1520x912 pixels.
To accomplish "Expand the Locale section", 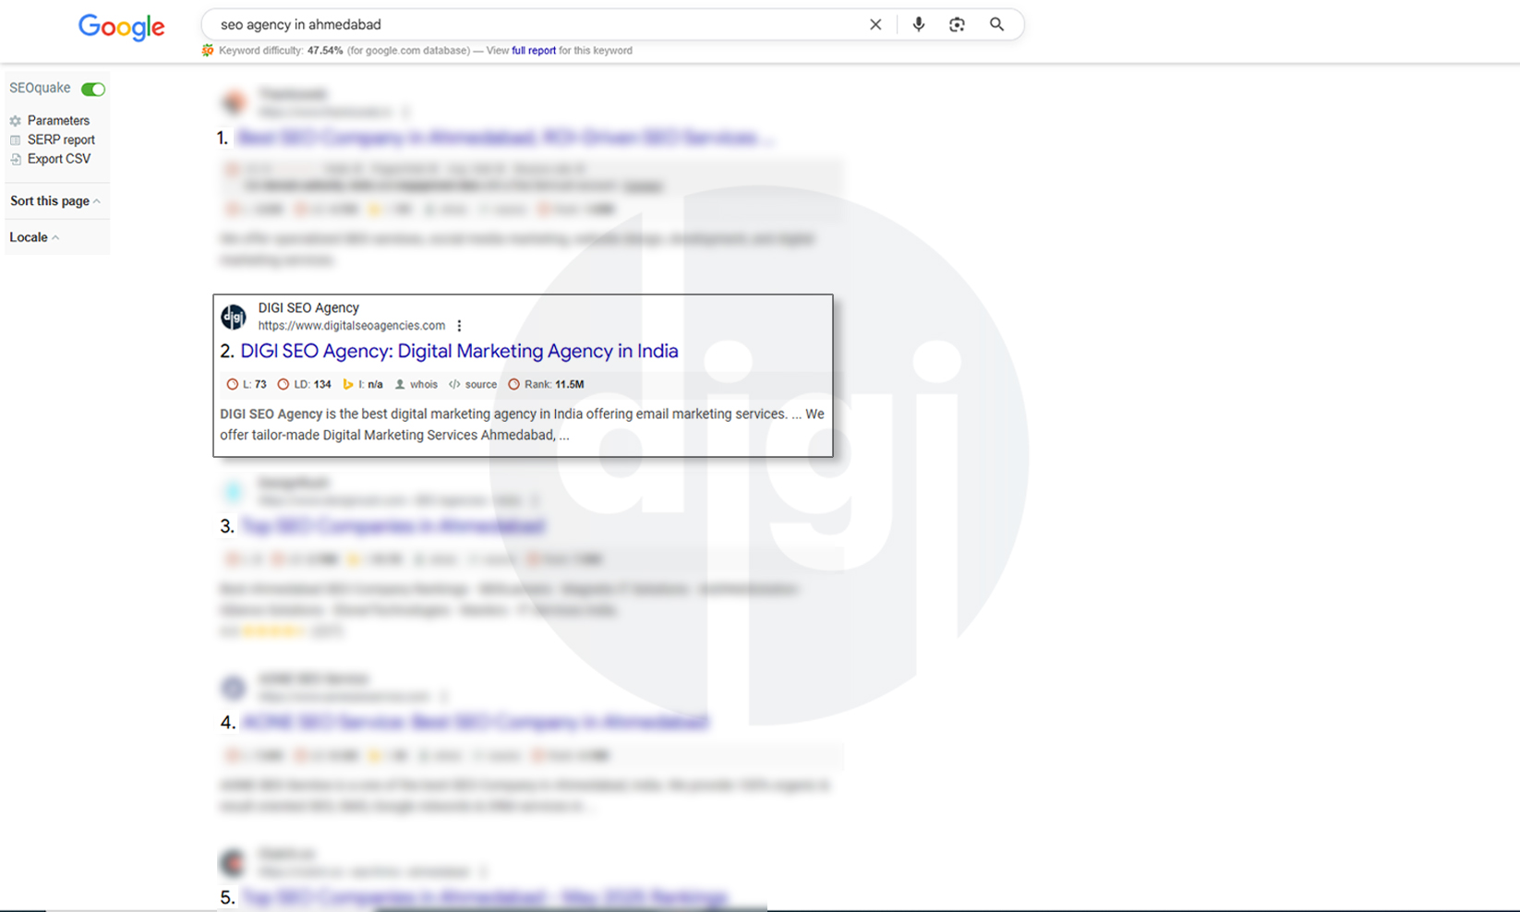I will tap(34, 237).
